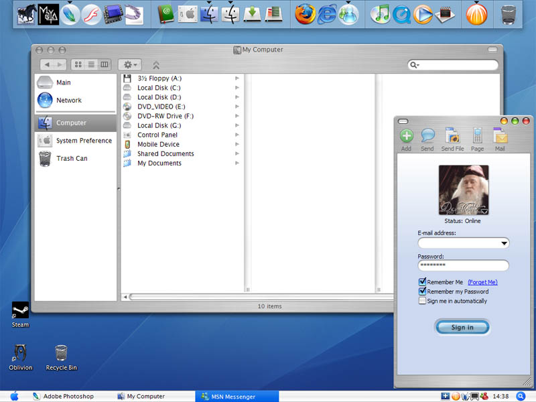
Task: Open the Trash icon in the dock
Action: tap(509, 15)
